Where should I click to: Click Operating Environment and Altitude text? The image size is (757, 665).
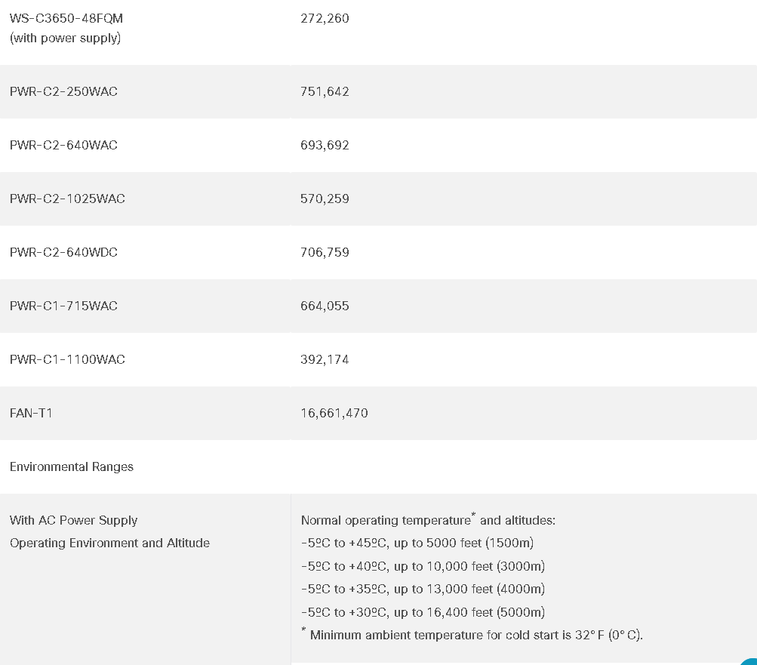tap(109, 543)
